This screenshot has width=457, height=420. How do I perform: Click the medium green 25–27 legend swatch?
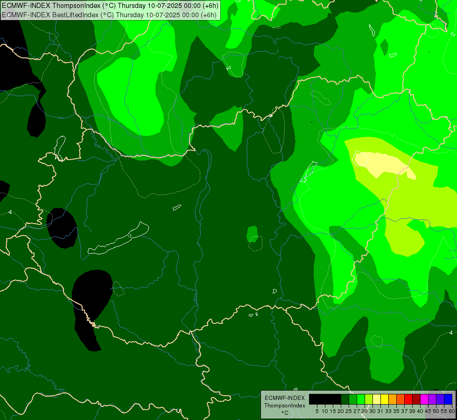[353, 399]
